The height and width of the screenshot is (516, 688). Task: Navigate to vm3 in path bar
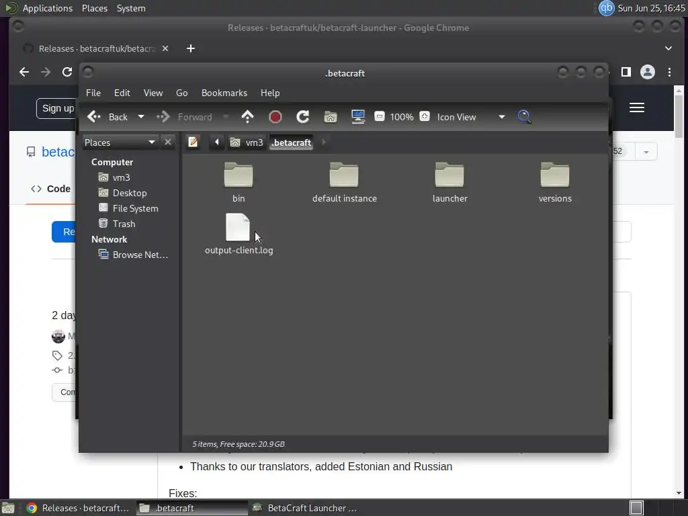[x=247, y=142]
